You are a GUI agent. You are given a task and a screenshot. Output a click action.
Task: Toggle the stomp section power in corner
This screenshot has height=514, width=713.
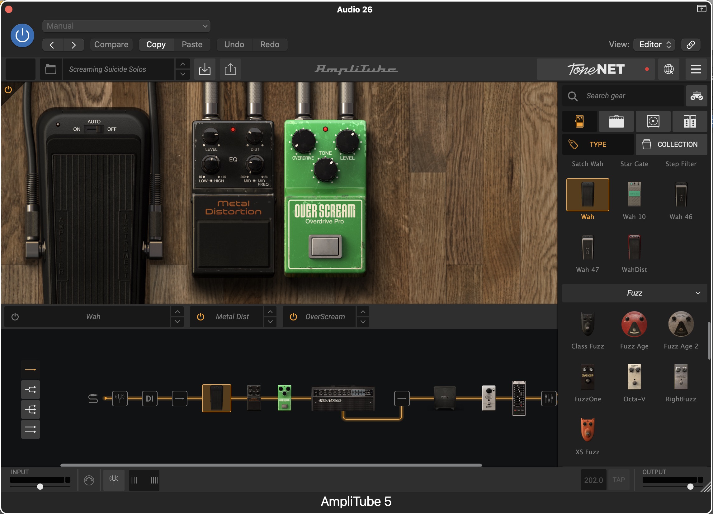8,90
